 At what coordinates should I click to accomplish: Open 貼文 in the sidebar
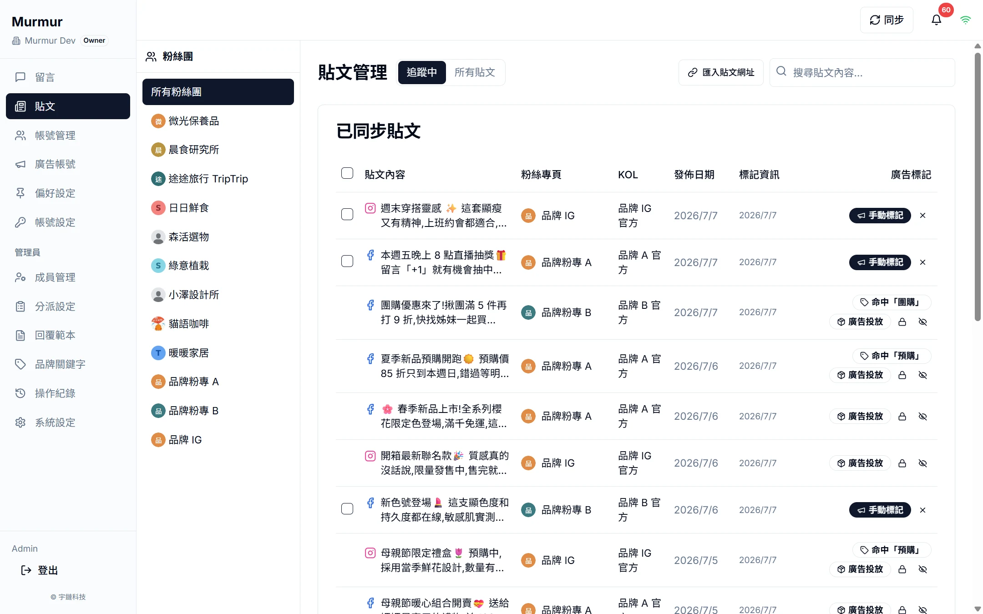pos(68,106)
